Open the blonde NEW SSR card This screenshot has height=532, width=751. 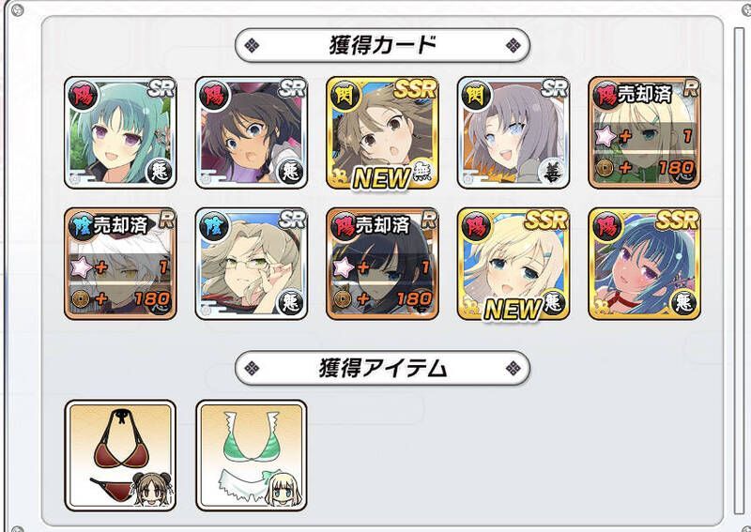pyautogui.click(x=513, y=264)
